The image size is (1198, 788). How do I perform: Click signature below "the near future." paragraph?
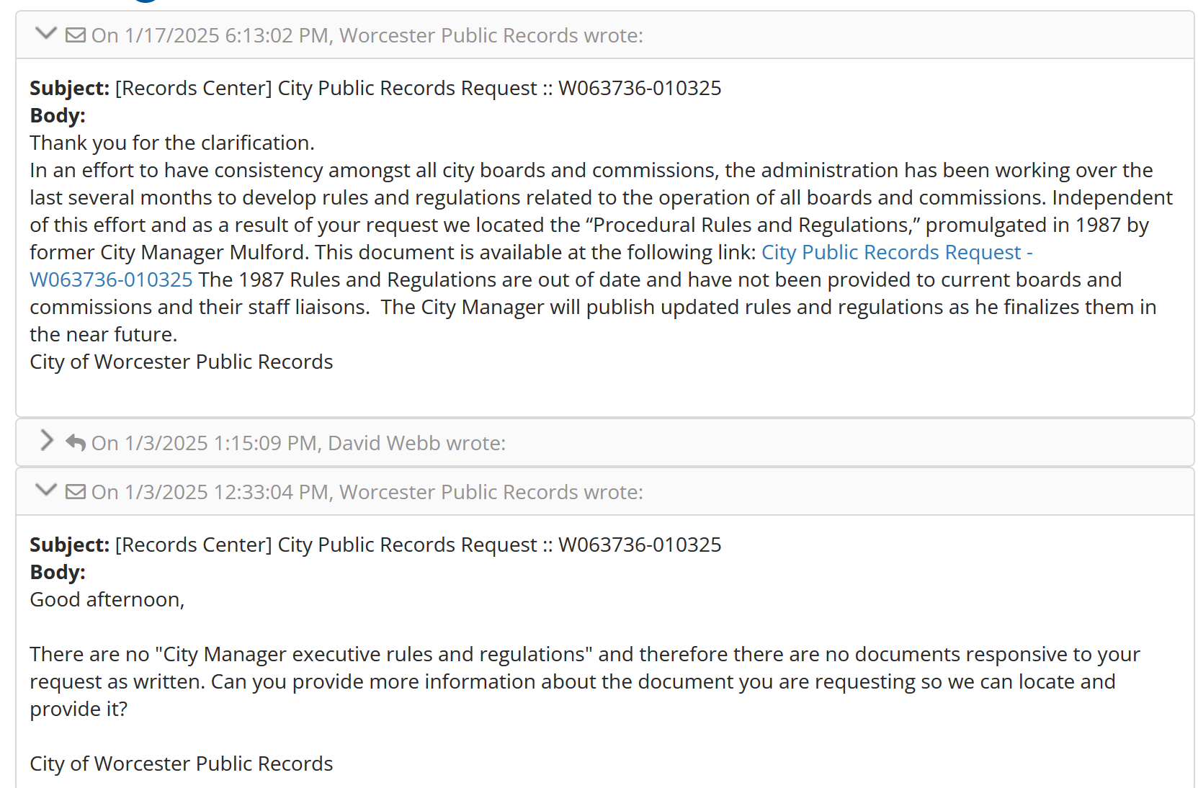181,362
